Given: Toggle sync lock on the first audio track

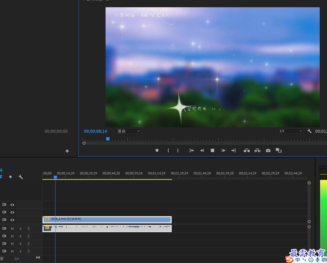Looking at the screenshot, I should click(4, 228).
